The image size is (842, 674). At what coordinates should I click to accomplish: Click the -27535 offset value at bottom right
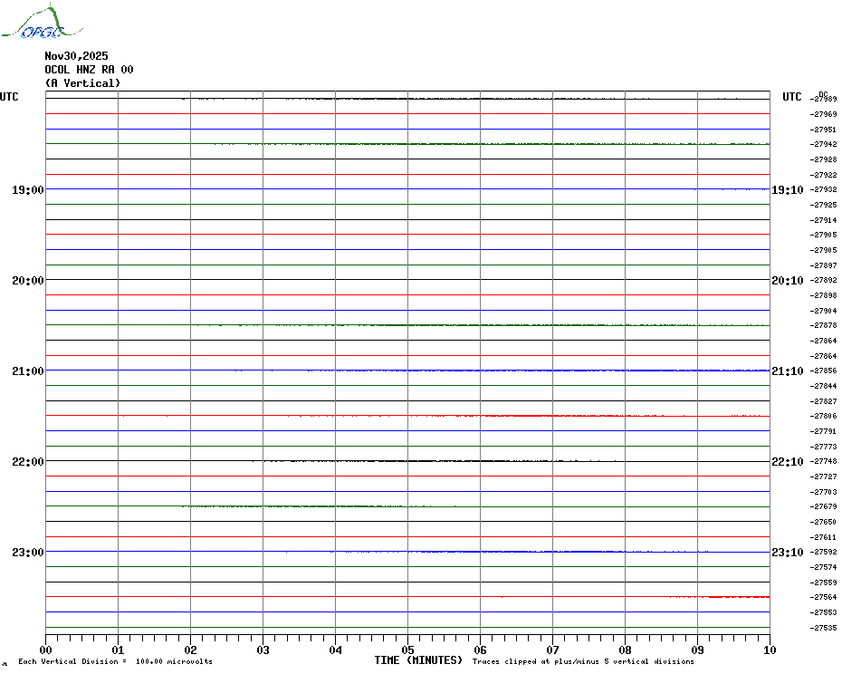click(824, 628)
